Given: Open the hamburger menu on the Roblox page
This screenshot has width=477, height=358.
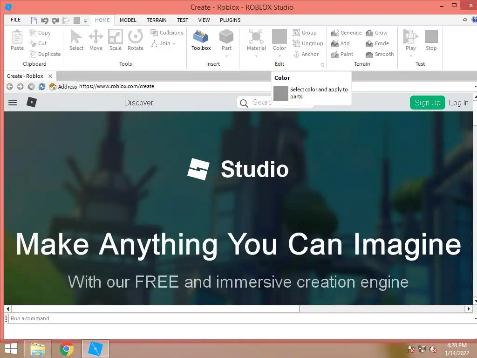Looking at the screenshot, I should click(13, 103).
